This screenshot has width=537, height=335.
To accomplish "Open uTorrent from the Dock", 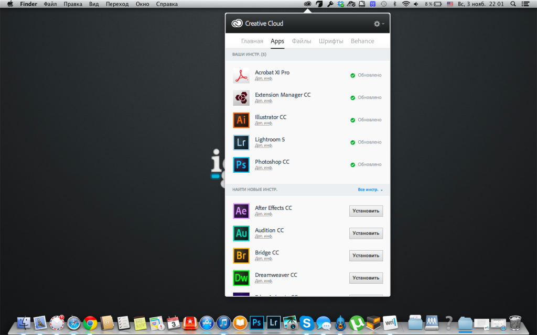I will click(x=357, y=322).
